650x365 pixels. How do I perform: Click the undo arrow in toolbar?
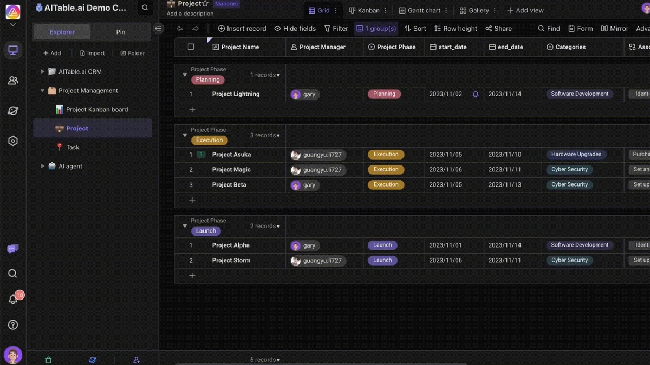click(180, 29)
